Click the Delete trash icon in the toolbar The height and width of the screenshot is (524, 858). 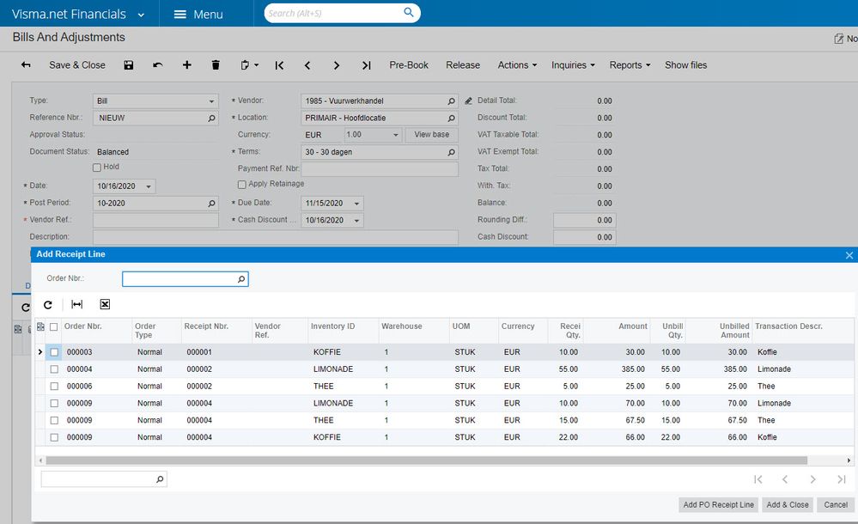pyautogui.click(x=216, y=65)
